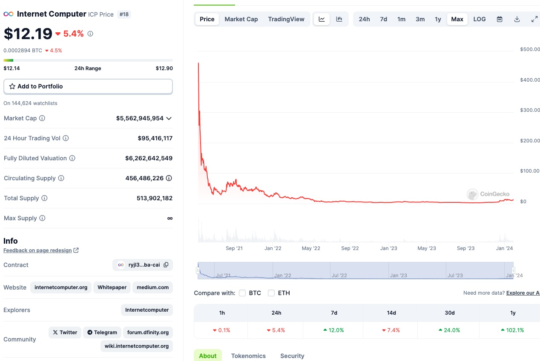Viewport: 540px width, 361px height.
Task: Show Fully Diluted Valuation info tooltip
Action: coord(72,158)
